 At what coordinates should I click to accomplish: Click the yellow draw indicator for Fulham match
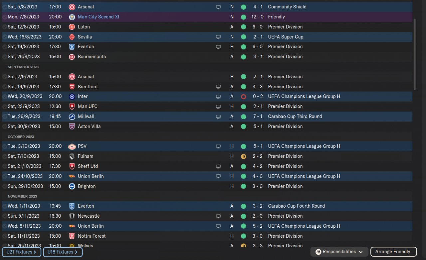click(243, 156)
